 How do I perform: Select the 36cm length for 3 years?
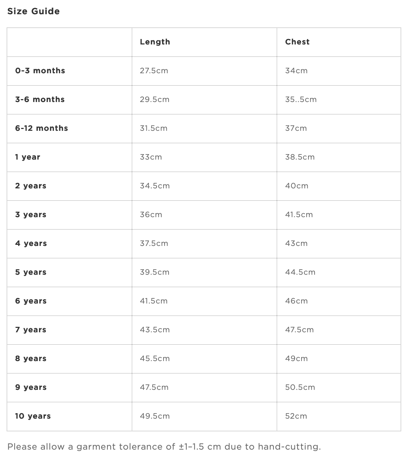click(x=151, y=215)
